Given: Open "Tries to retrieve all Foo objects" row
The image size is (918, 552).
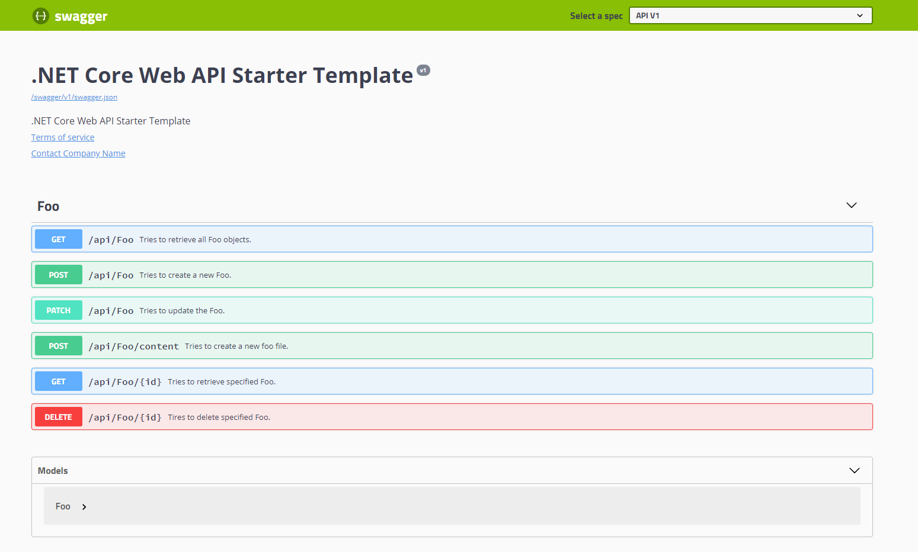Looking at the screenshot, I should 195,240.
